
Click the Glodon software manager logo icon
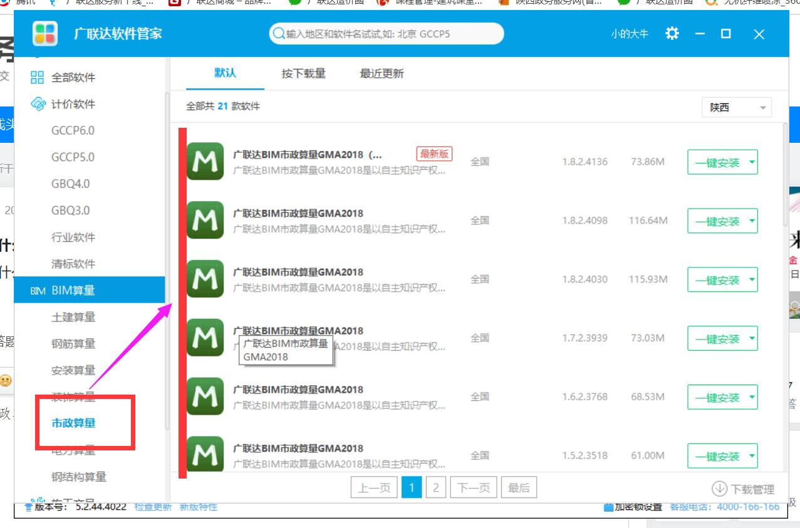pyautogui.click(x=45, y=33)
